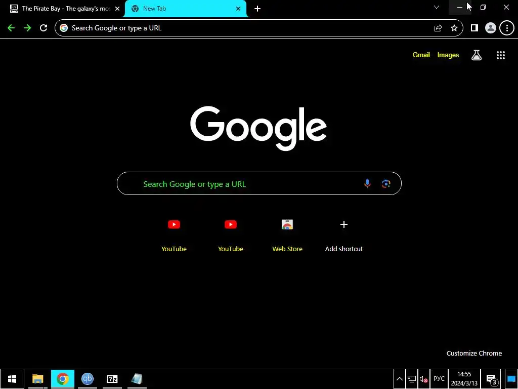Click the Google search box

(259, 183)
